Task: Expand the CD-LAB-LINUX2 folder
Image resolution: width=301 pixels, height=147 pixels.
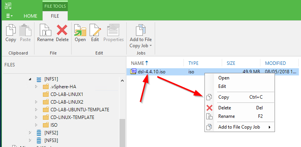Action: (x=36, y=102)
